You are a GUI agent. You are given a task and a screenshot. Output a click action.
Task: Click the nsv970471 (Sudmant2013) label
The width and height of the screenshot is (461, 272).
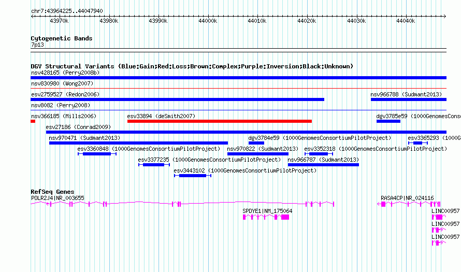84,138
